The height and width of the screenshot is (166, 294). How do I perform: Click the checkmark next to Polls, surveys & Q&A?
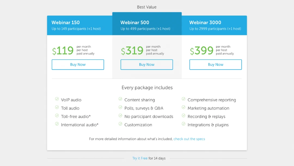click(120, 107)
